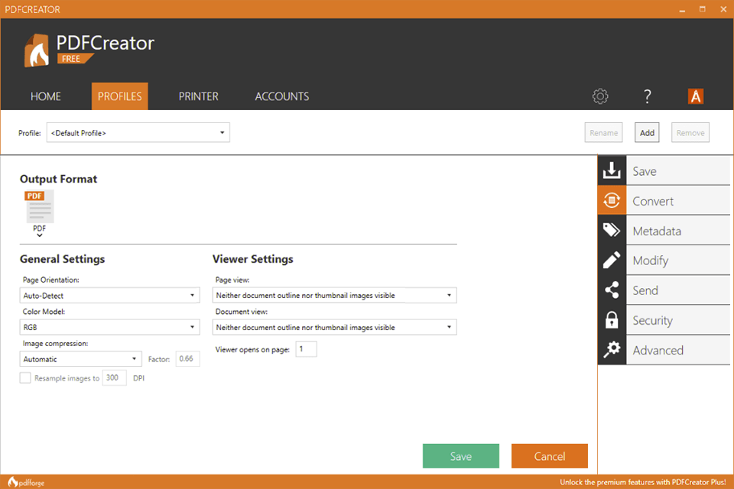734x489 pixels.
Task: Click the pdfforge logo in footer
Action: pos(26,482)
